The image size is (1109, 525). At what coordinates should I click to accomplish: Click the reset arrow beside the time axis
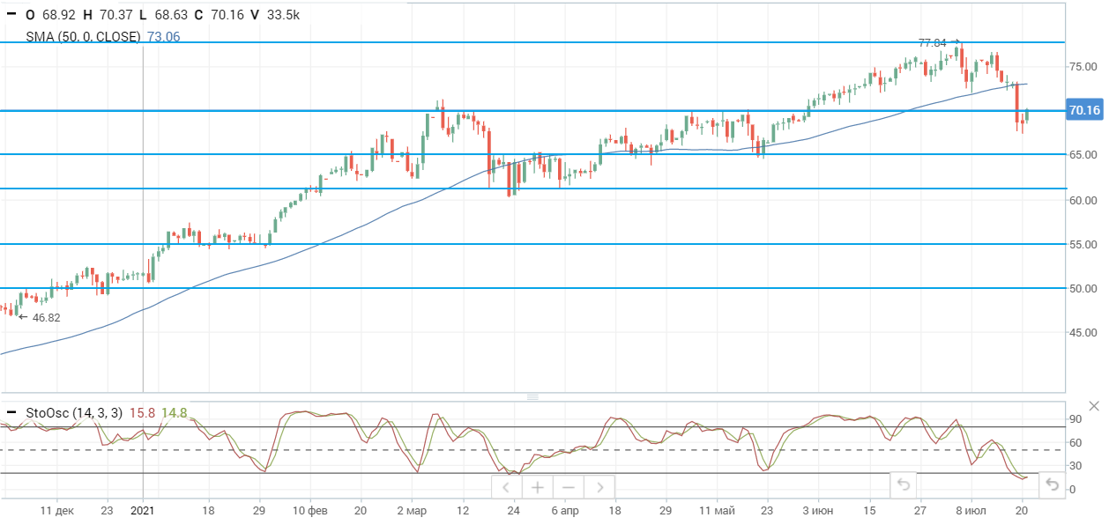903,484
